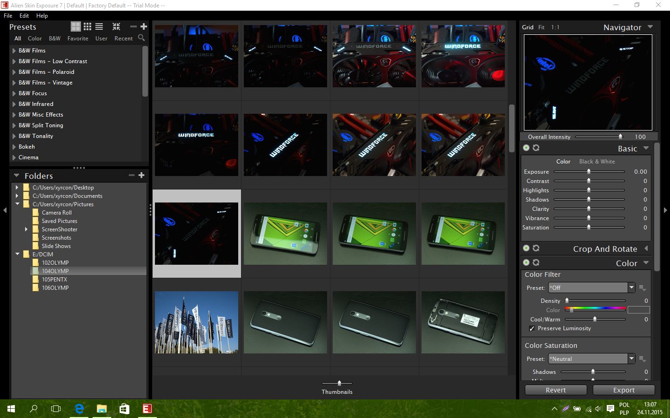The height and width of the screenshot is (418, 670).
Task: Add folder using Folders plus icon
Action: (141, 175)
